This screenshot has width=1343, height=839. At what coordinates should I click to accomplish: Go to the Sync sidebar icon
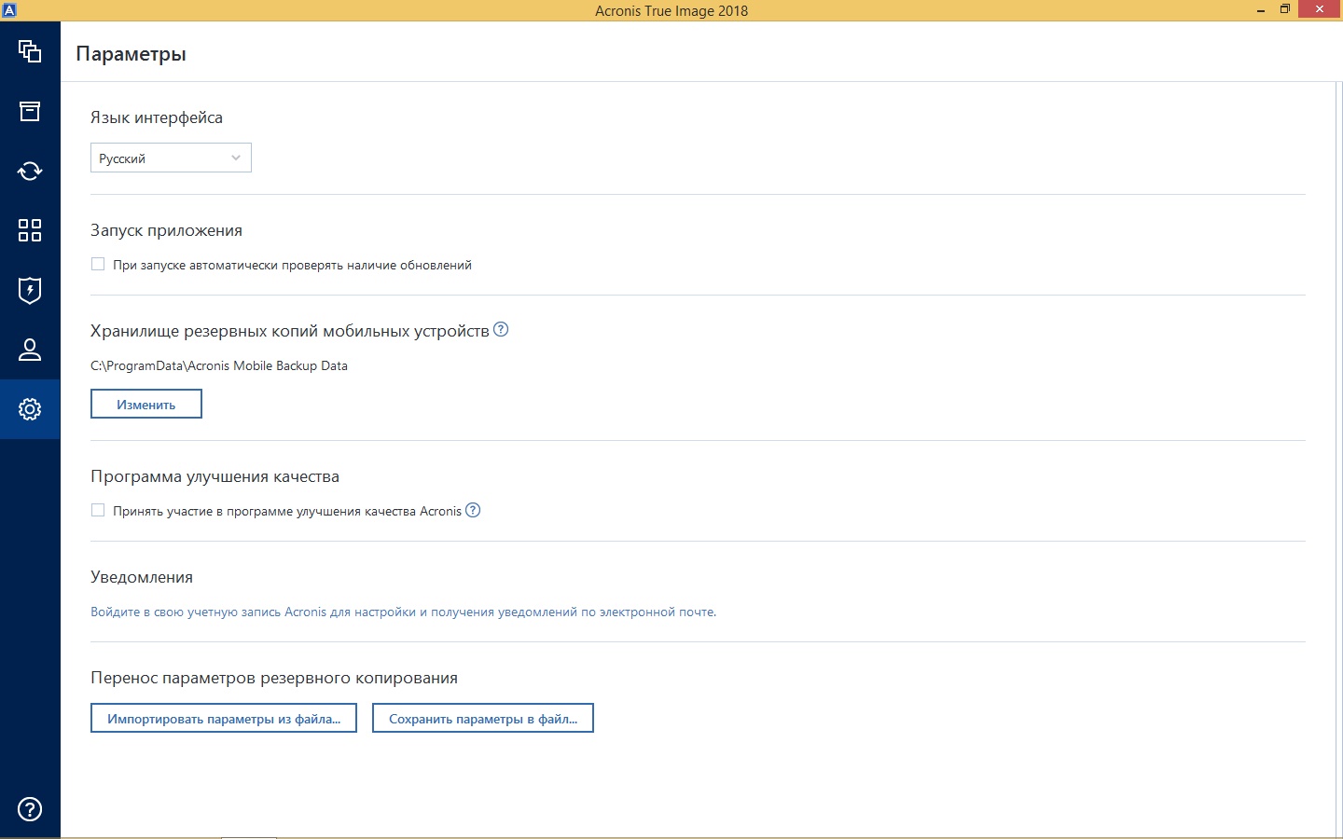pos(30,171)
